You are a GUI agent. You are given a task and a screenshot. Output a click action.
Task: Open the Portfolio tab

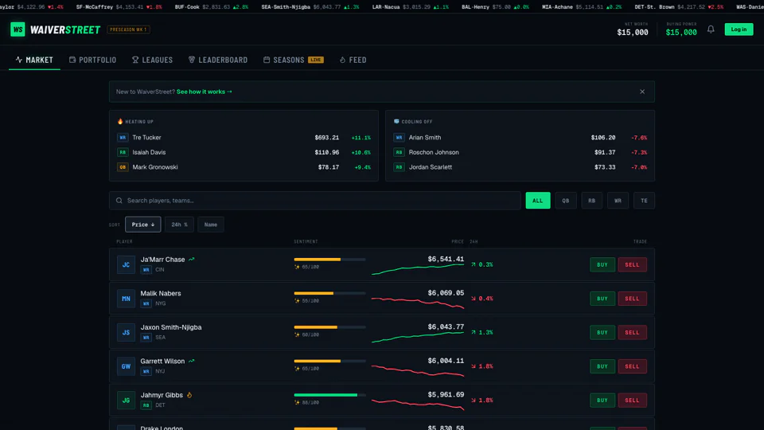pos(92,60)
